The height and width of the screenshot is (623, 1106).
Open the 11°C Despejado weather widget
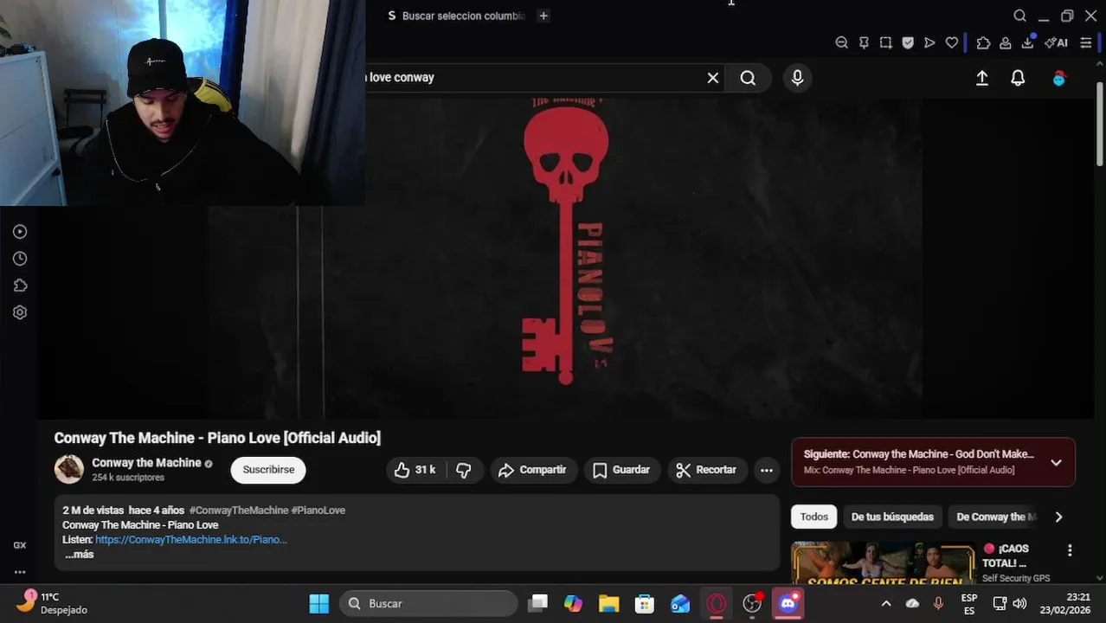point(52,603)
